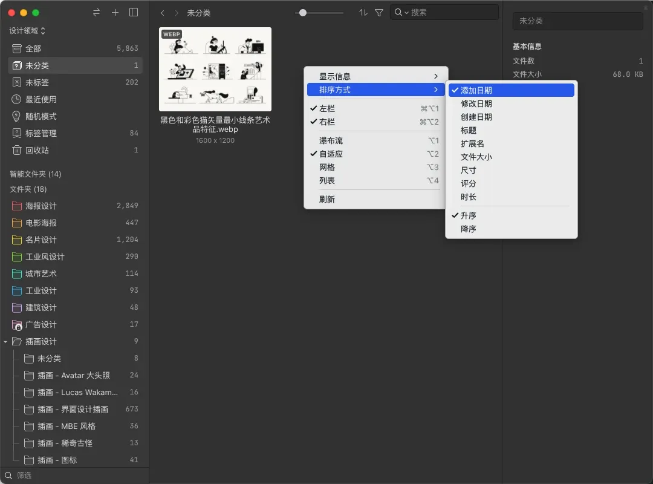Click the filter search icon at sidebar bottom
The width and height of the screenshot is (653, 484).
point(8,476)
